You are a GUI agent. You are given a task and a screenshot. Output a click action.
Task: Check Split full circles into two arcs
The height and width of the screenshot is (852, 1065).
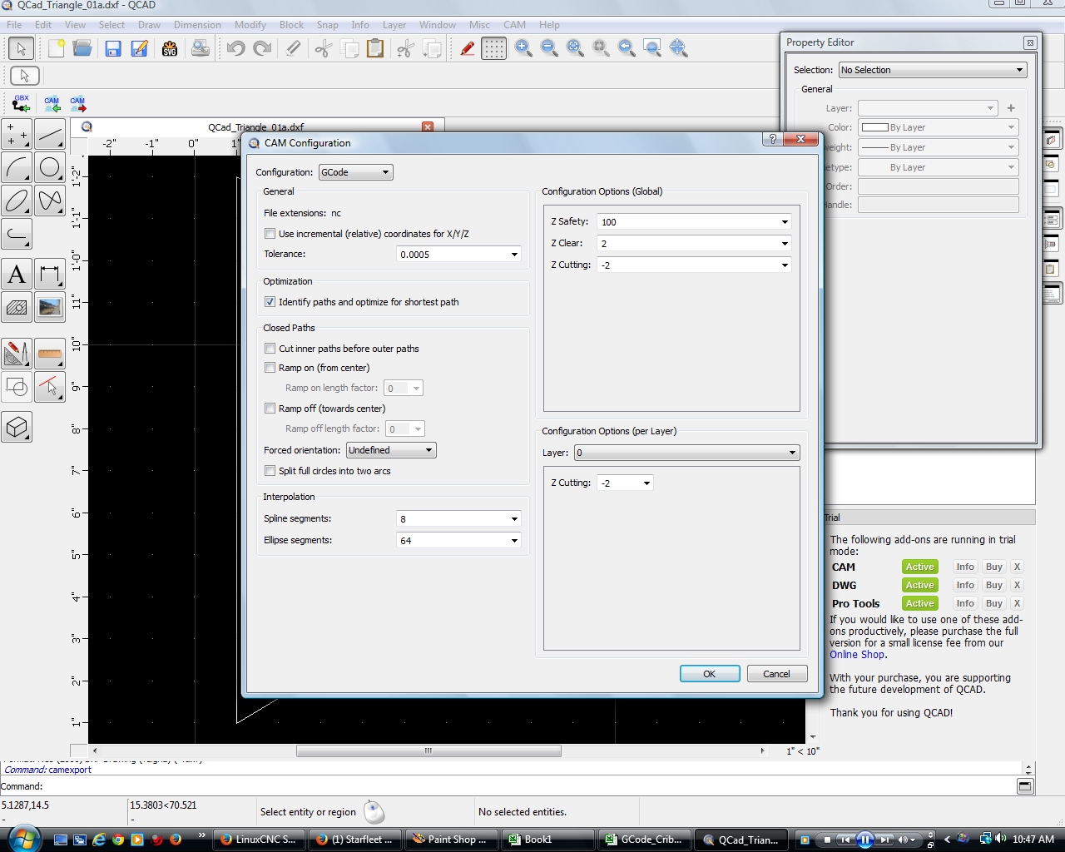pyautogui.click(x=270, y=471)
